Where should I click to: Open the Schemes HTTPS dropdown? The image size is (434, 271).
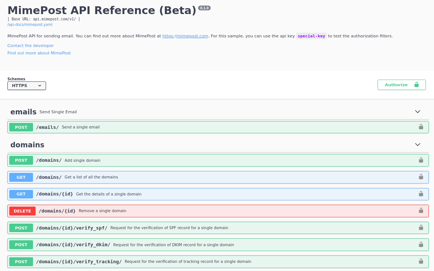[x=27, y=86]
